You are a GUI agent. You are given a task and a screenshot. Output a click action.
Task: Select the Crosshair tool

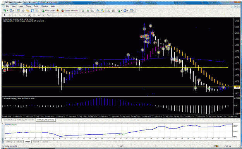click(x=10, y=15)
